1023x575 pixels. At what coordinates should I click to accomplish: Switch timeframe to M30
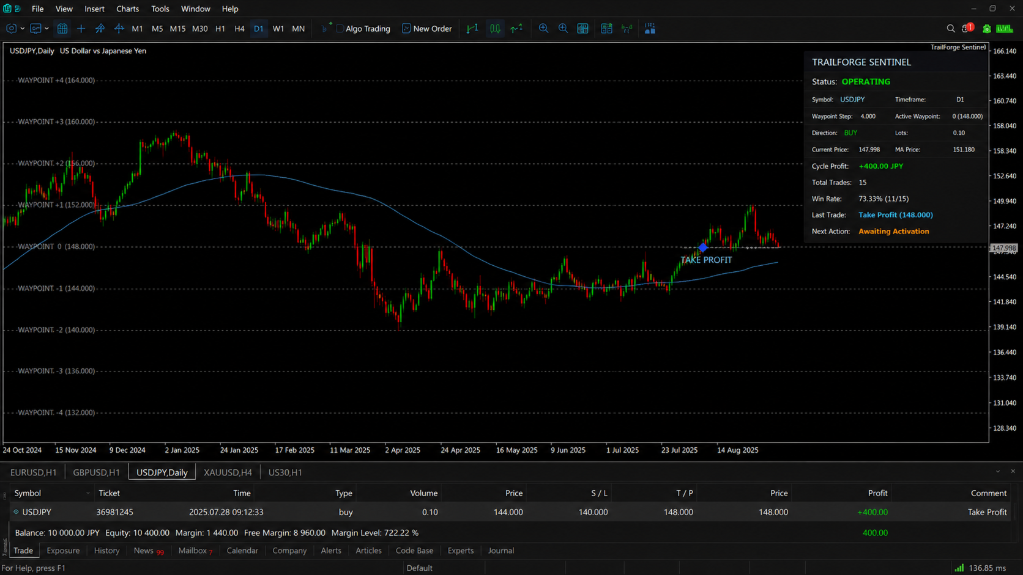click(199, 29)
